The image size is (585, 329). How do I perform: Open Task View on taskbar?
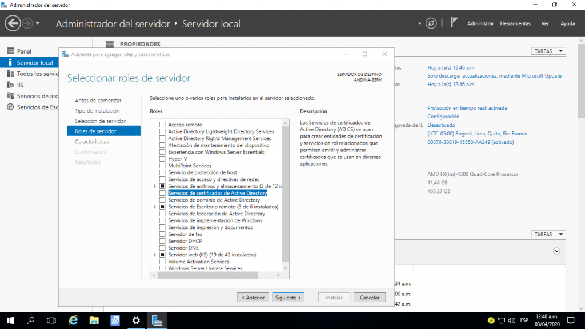tap(51, 320)
